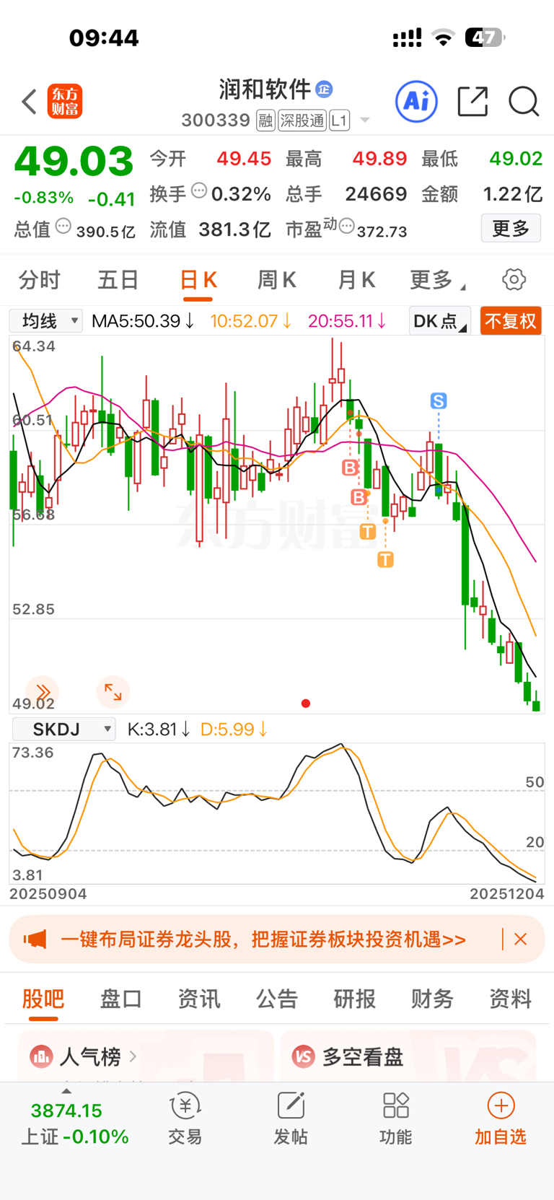Launch the Ai assistant icon
The width and height of the screenshot is (554, 1200).
click(416, 101)
